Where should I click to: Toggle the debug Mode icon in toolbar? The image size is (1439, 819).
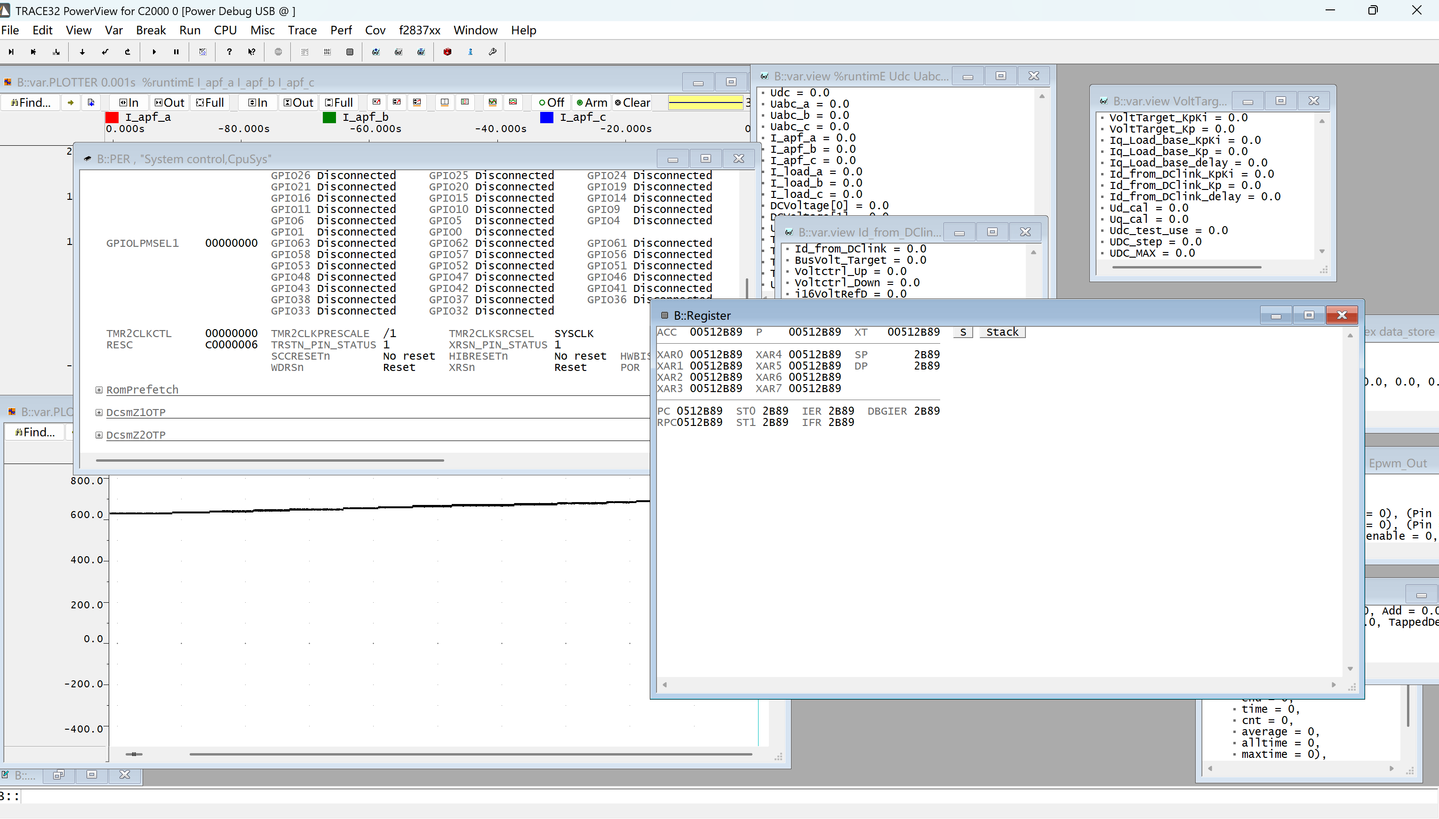[203, 52]
